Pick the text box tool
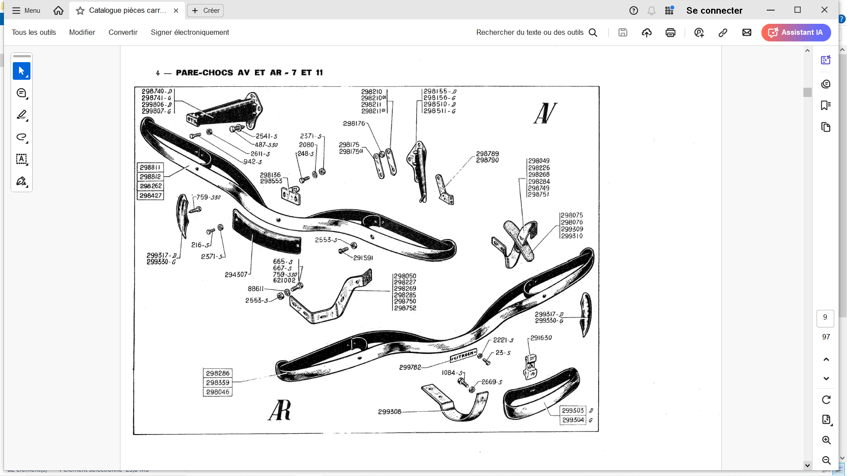This screenshot has height=476, width=847. tap(22, 159)
